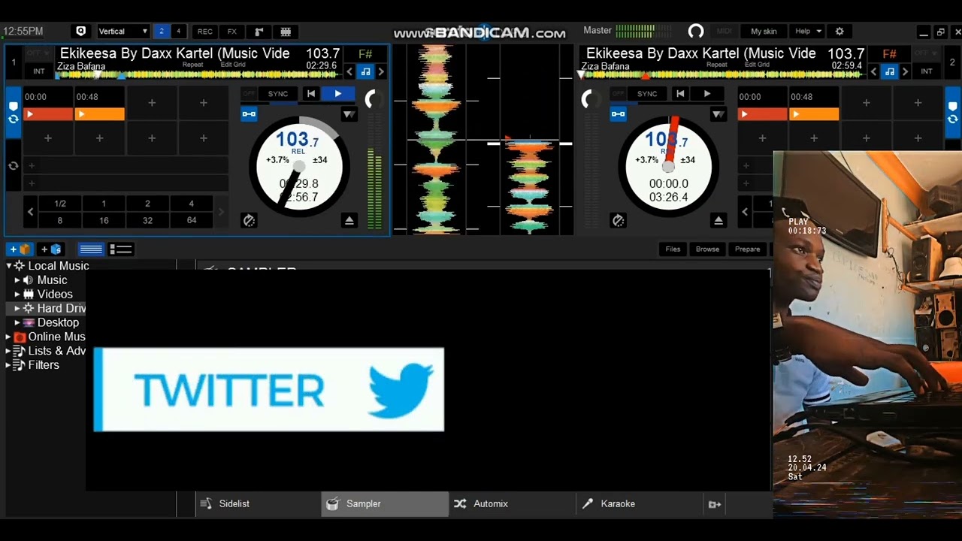Open deck 1 double-triangle menu

click(x=349, y=114)
